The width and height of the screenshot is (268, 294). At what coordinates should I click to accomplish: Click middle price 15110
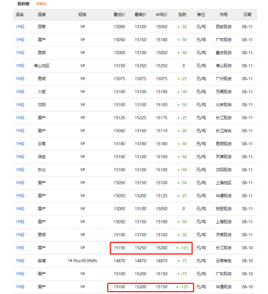pyautogui.click(x=162, y=131)
